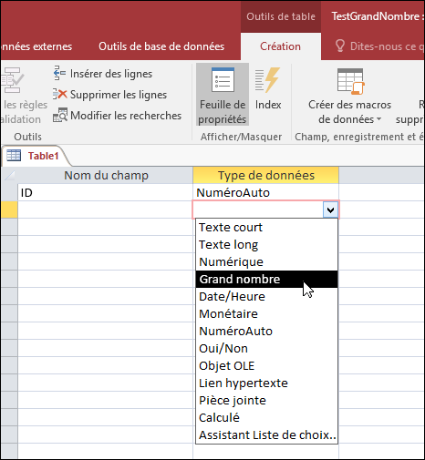425x460 pixels.
Task: Choose Texte long data type
Action: click(266, 244)
